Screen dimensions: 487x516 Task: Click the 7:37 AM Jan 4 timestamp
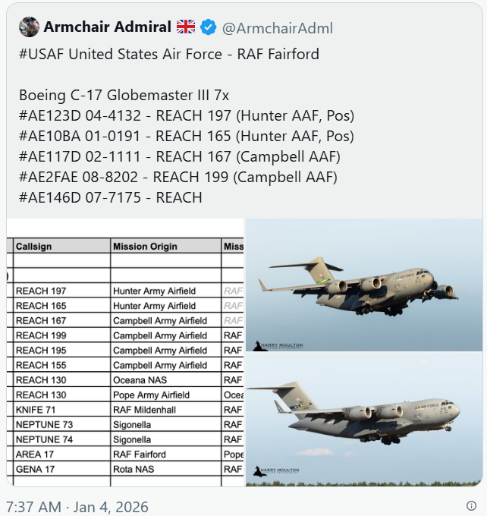77,506
